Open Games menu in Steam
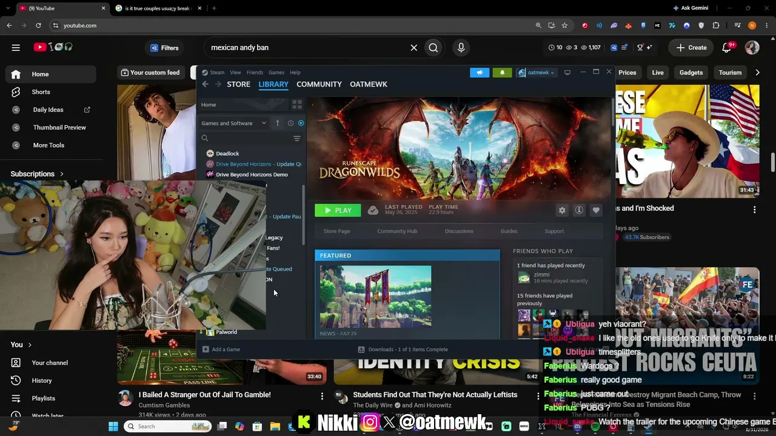 (x=276, y=73)
